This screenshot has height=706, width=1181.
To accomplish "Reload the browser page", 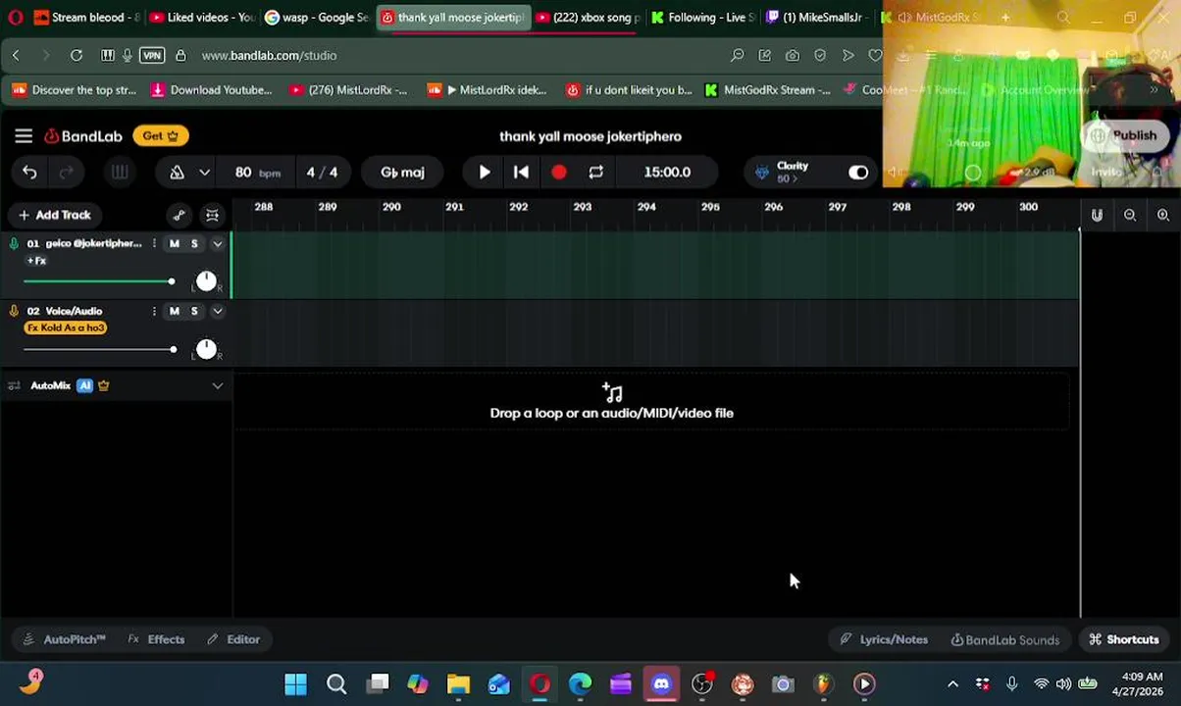I will [77, 56].
